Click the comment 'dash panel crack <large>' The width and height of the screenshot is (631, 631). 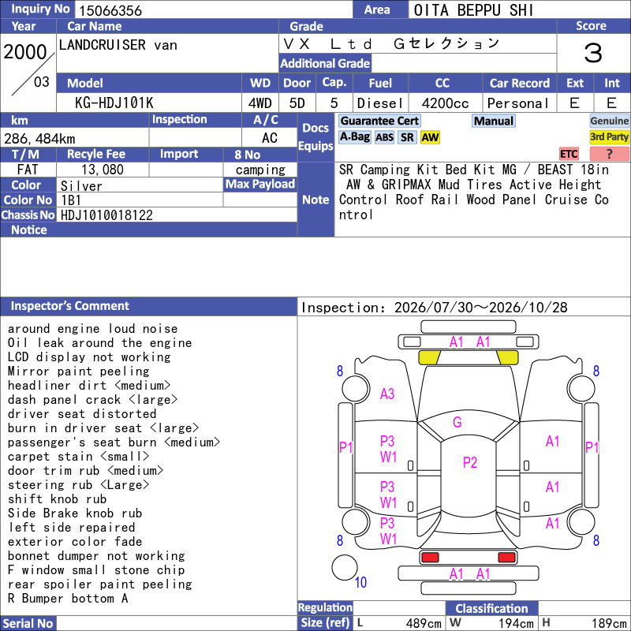coord(92,399)
